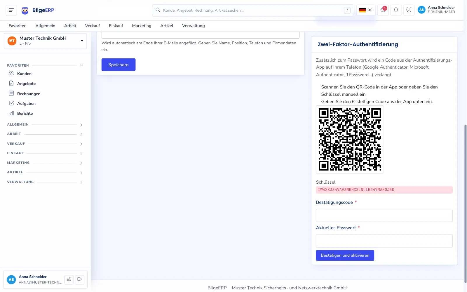Open the Favoriten top menu
The image size is (467, 292).
(x=18, y=26)
